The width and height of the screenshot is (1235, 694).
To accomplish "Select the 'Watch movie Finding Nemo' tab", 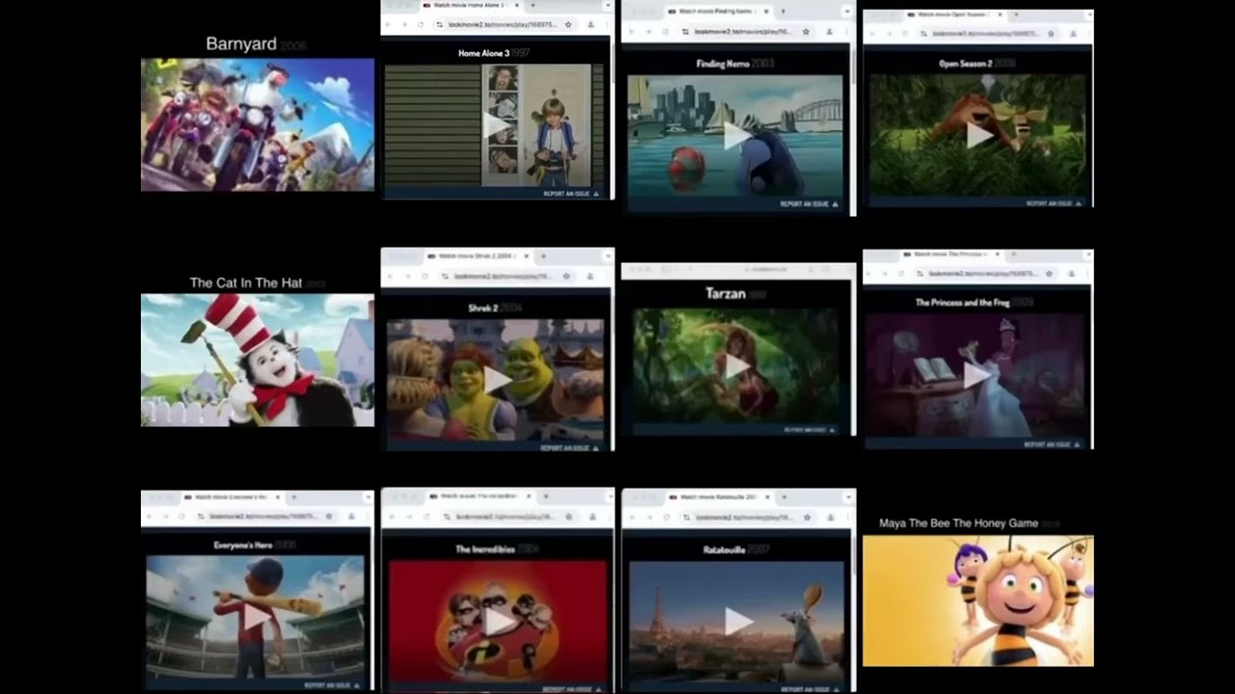I will pos(718,12).
